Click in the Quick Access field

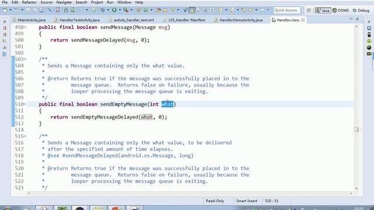click(286, 10)
